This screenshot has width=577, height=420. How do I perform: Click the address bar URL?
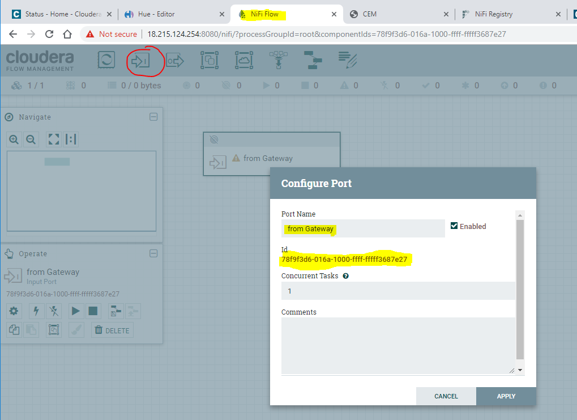326,34
